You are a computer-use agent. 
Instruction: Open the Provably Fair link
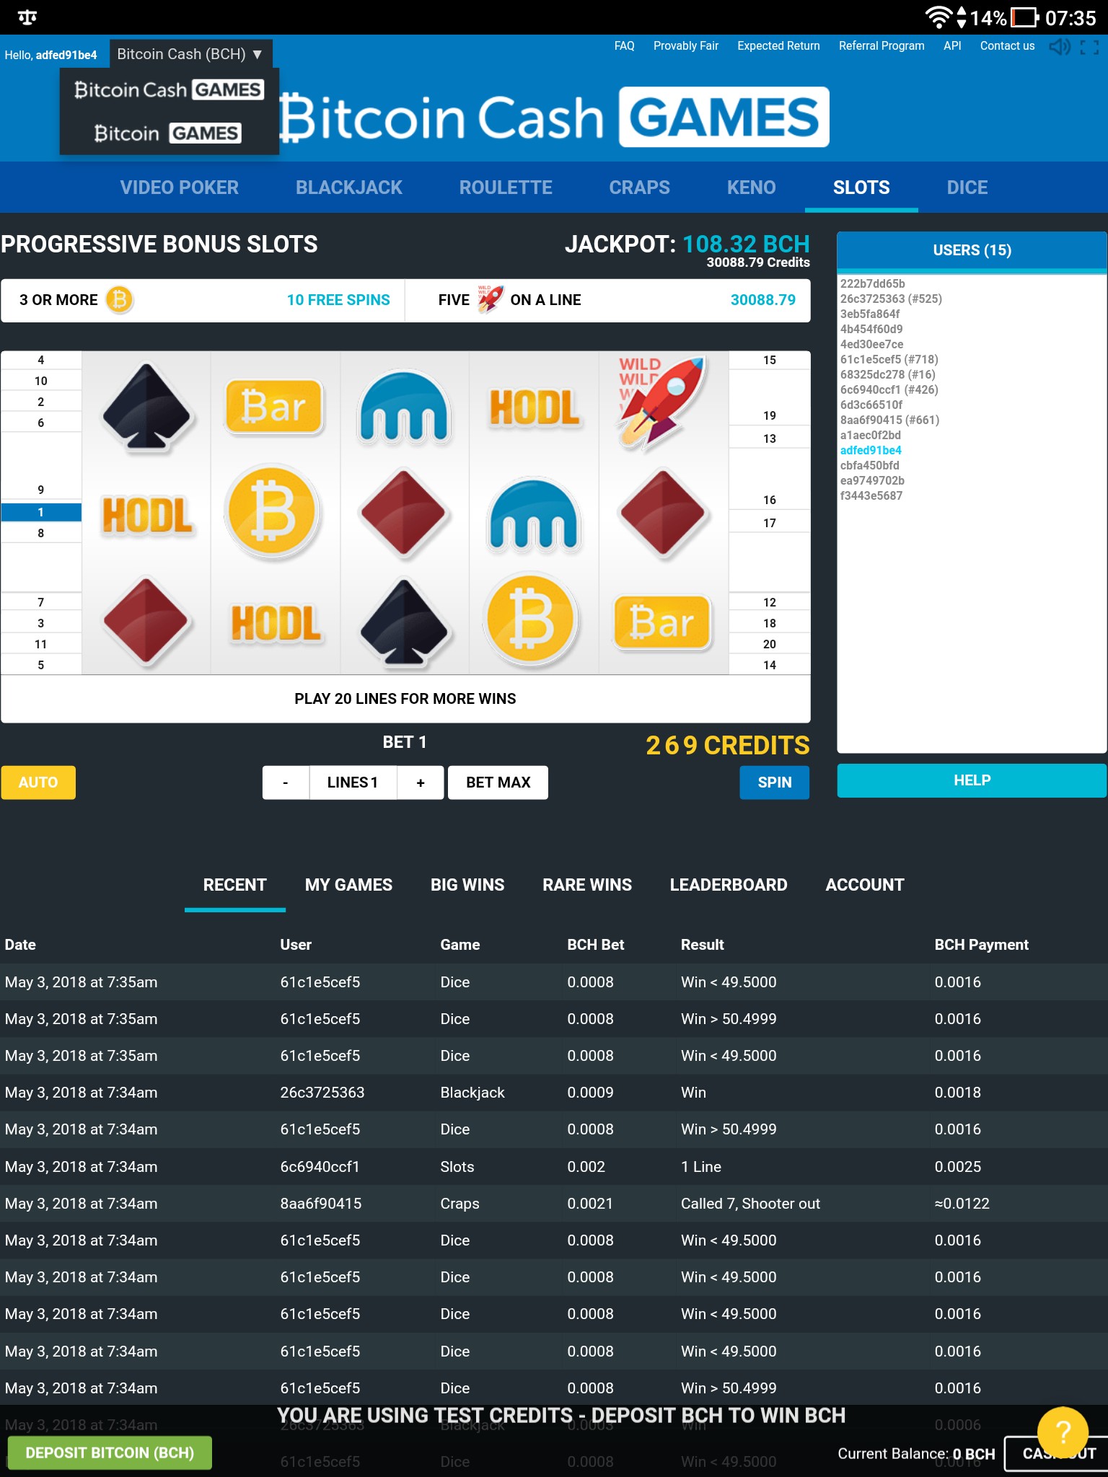(x=686, y=45)
